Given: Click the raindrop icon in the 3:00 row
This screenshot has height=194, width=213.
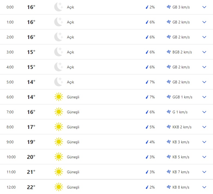Looking at the screenshot, I should coord(147,52).
